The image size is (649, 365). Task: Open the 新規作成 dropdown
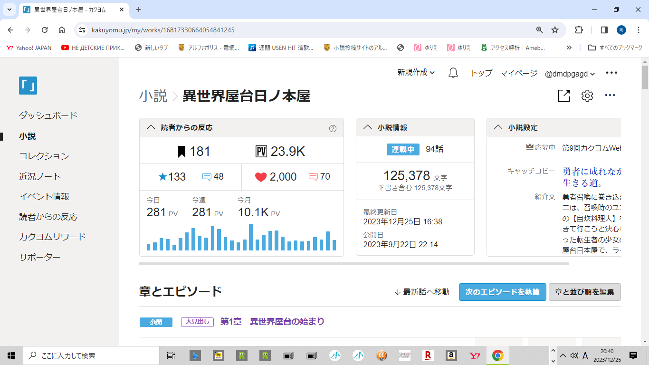coord(416,73)
